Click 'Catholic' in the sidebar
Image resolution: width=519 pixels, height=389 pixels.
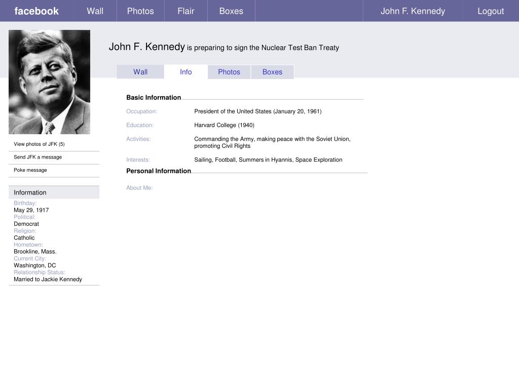pyautogui.click(x=24, y=238)
